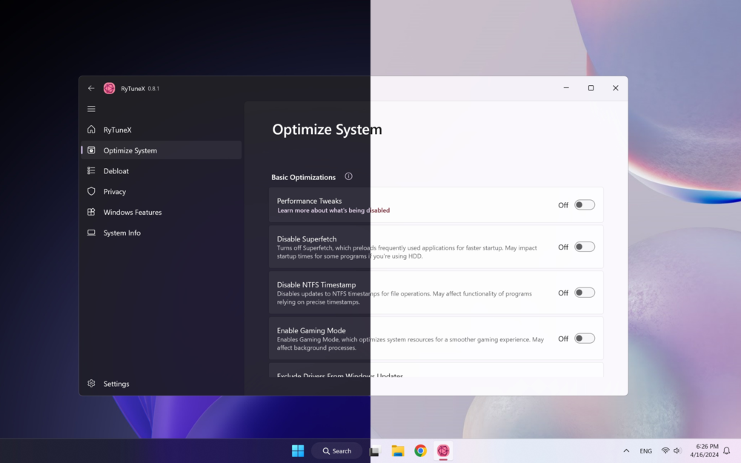Click the RyTuneX logo in the title bar
Viewport: 741px width, 463px height.
click(109, 88)
